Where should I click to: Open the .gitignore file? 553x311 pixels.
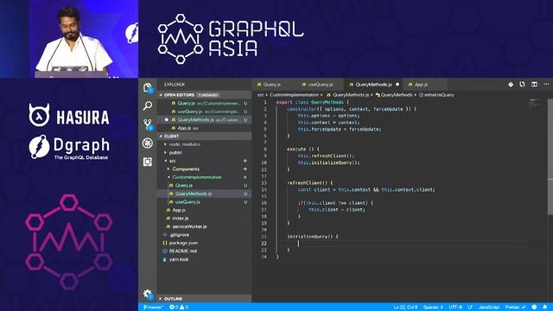204,235
